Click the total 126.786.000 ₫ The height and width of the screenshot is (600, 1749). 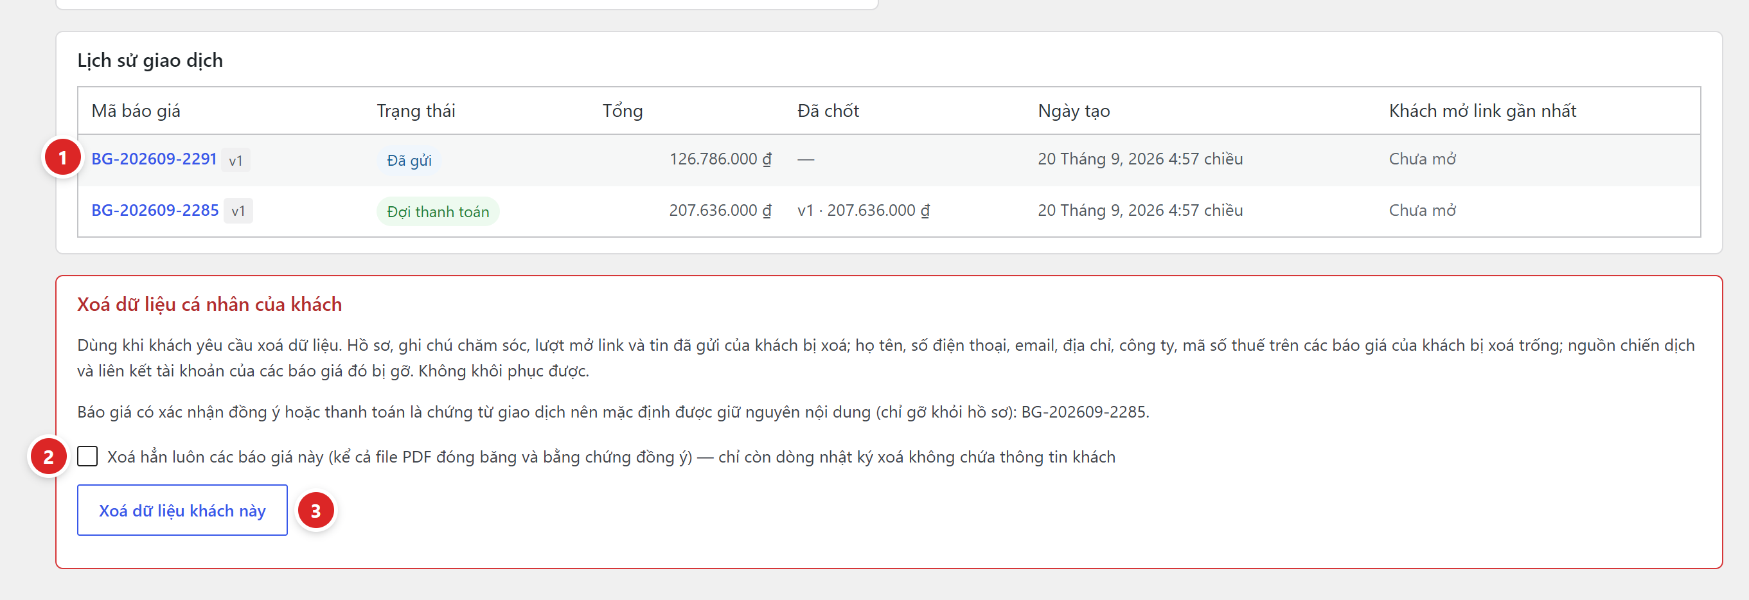[720, 159]
